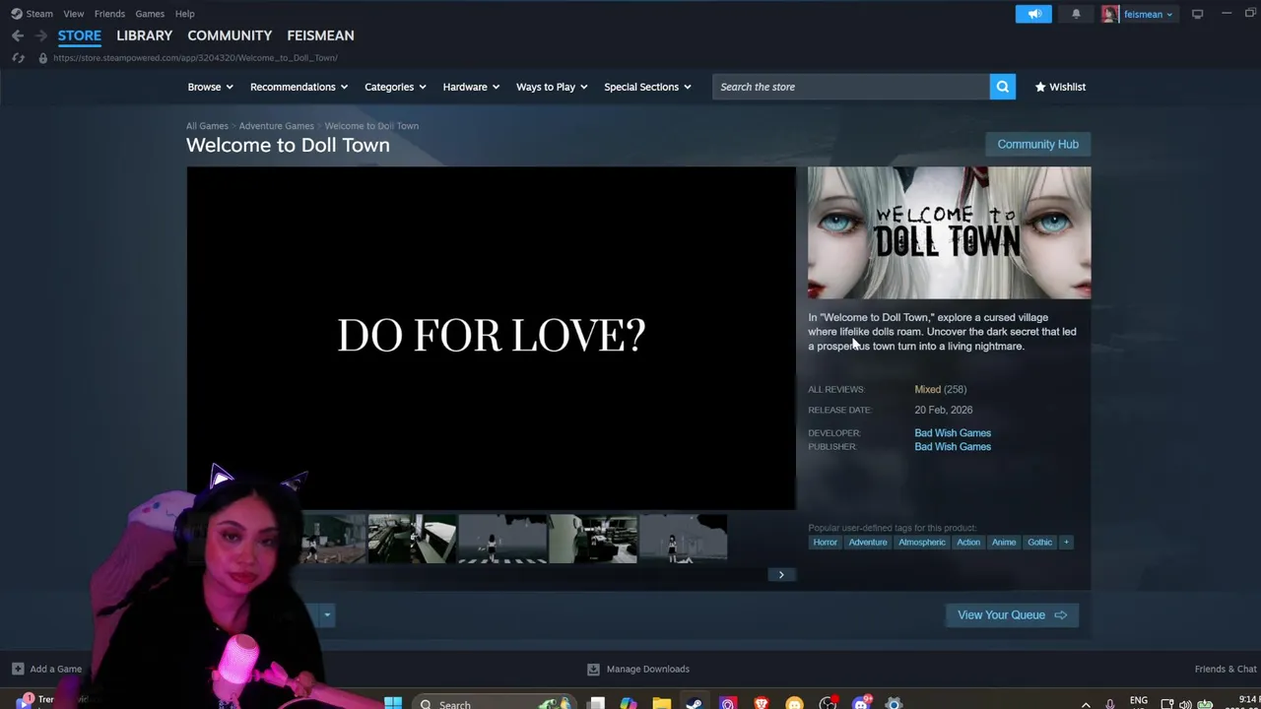1261x709 pixels.
Task: Select the Gothic tag
Action: tap(1039, 542)
